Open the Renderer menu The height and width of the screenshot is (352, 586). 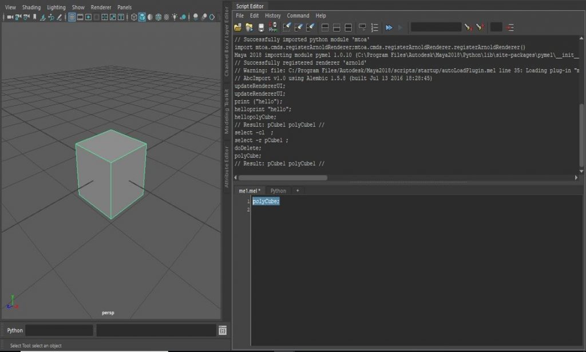[100, 7]
